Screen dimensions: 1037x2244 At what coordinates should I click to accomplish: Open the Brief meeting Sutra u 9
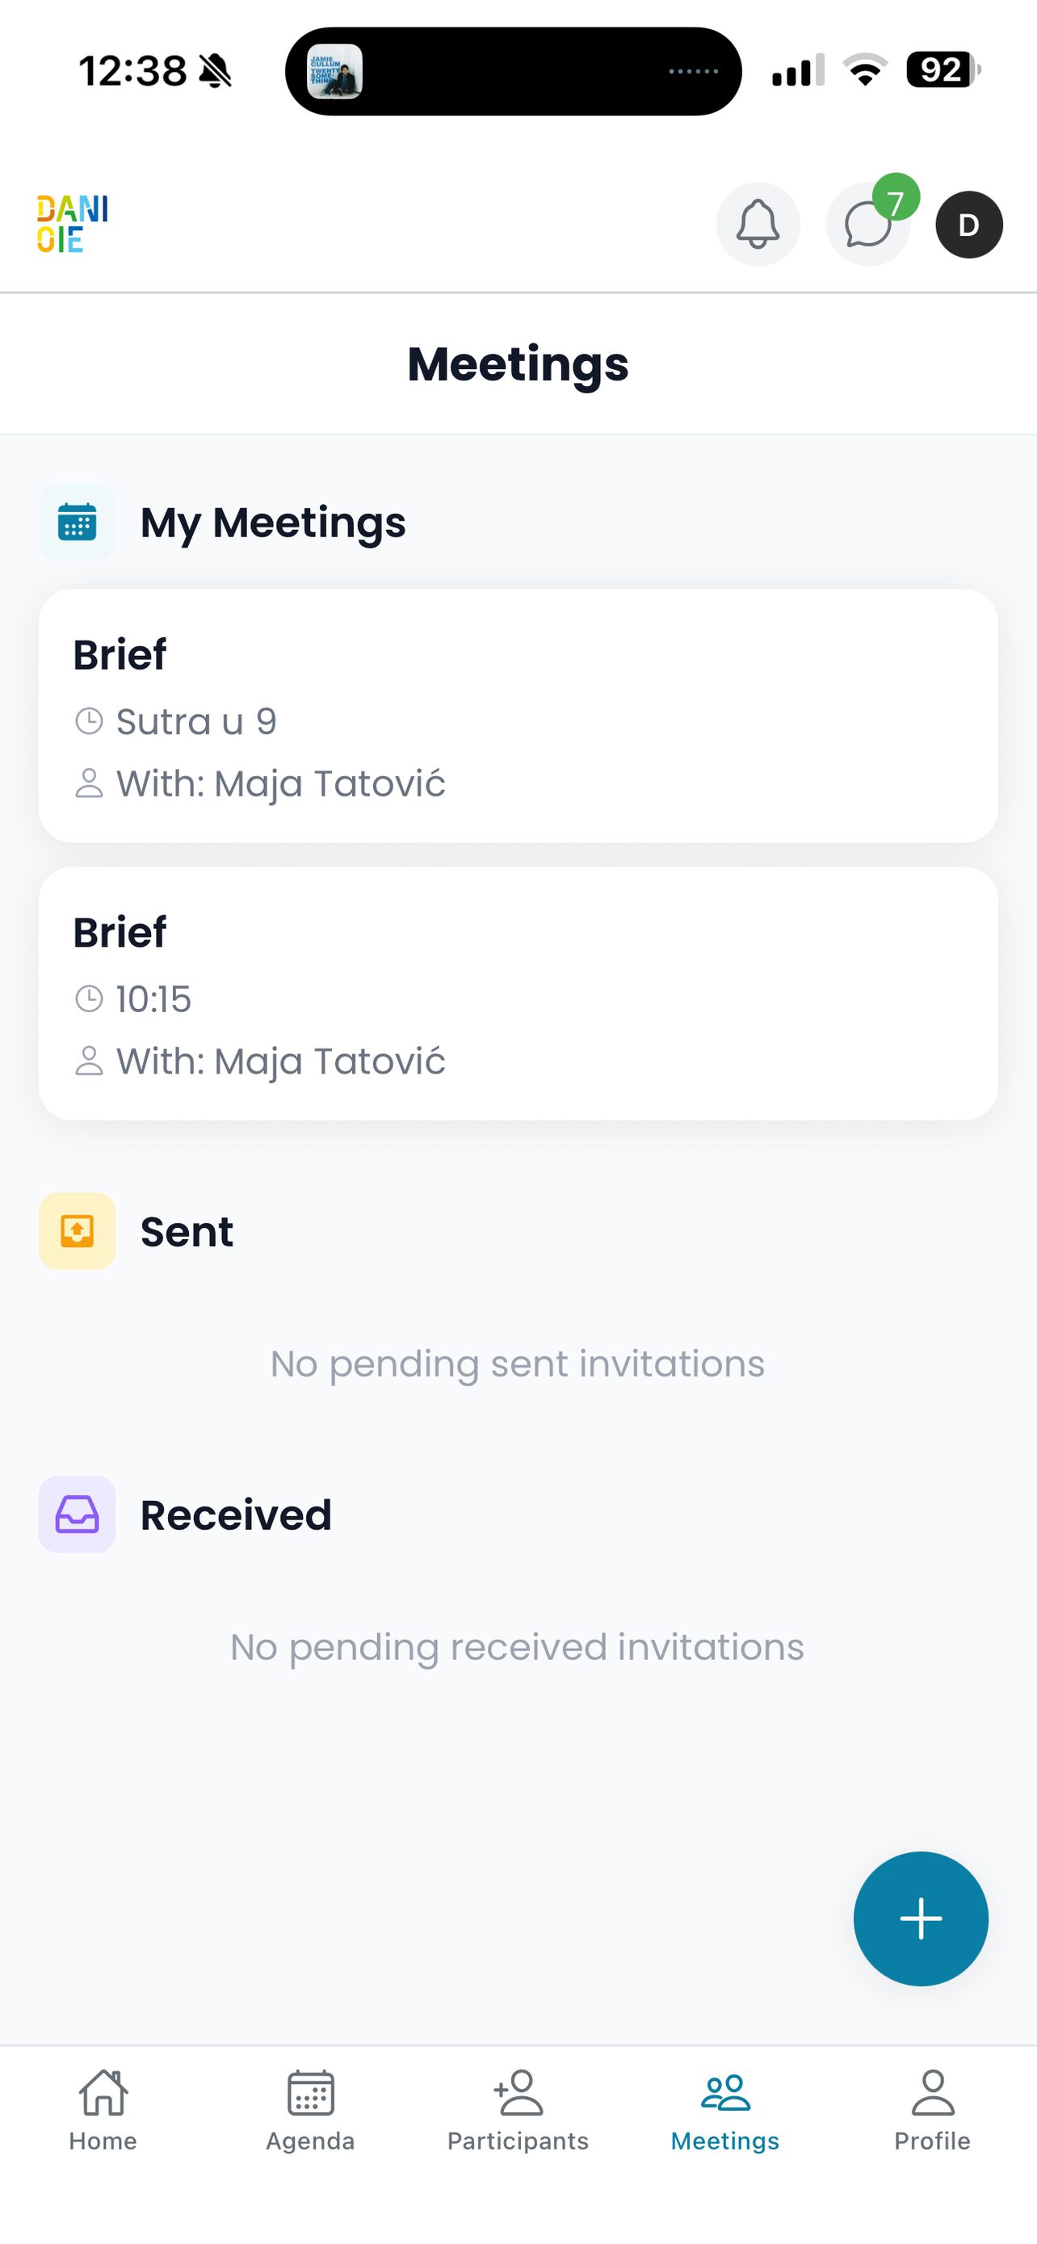click(x=518, y=715)
